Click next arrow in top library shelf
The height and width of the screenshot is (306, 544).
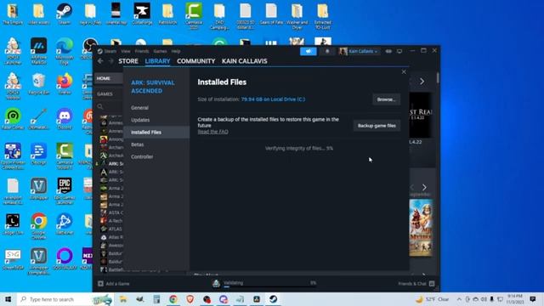(422, 82)
